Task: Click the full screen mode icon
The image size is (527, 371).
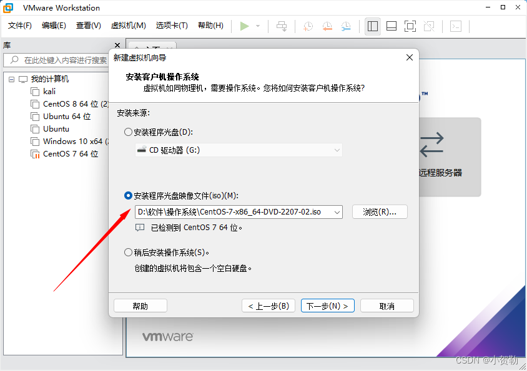Action: pyautogui.click(x=410, y=26)
